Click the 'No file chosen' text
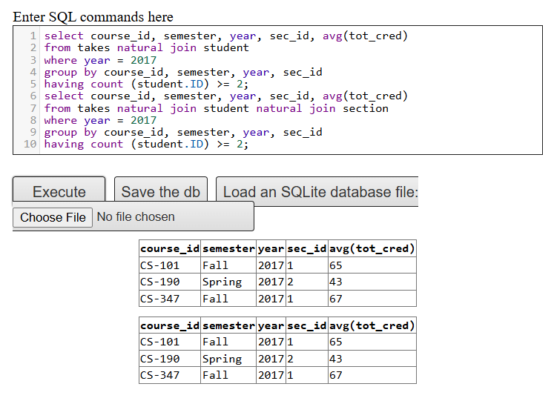Image resolution: width=554 pixels, height=401 pixels. (136, 217)
